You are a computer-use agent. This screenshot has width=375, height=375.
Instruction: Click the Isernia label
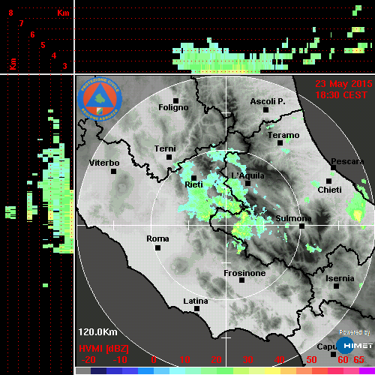[x=340, y=278]
